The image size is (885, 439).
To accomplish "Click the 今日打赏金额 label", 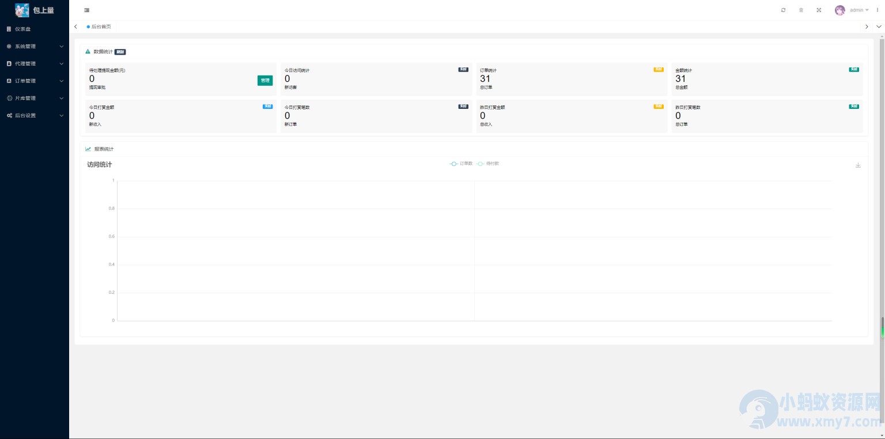I will (x=101, y=107).
